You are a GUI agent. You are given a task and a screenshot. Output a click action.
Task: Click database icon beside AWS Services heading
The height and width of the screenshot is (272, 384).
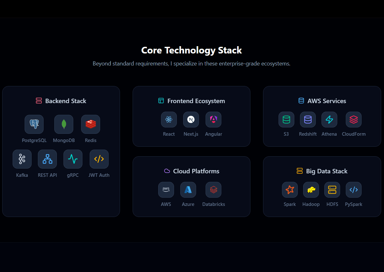tap(301, 101)
